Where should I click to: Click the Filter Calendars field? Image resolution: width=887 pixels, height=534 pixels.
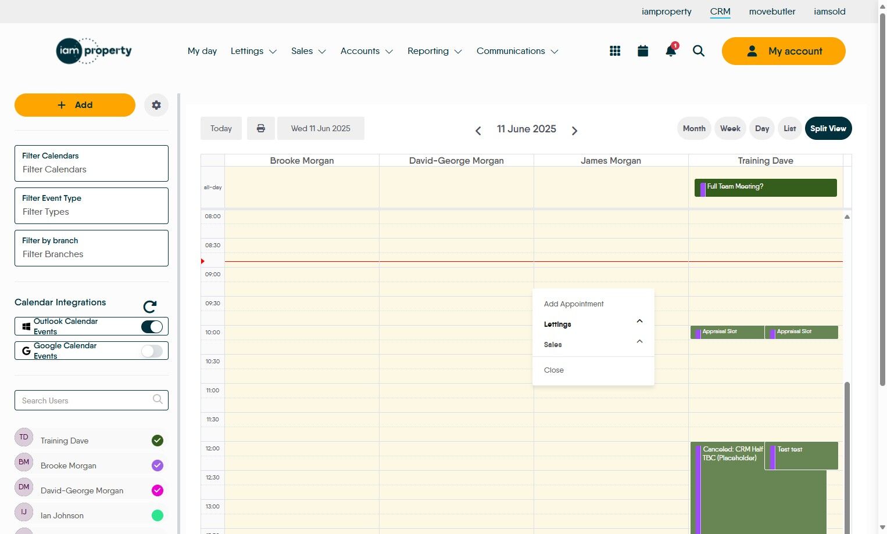point(91,163)
